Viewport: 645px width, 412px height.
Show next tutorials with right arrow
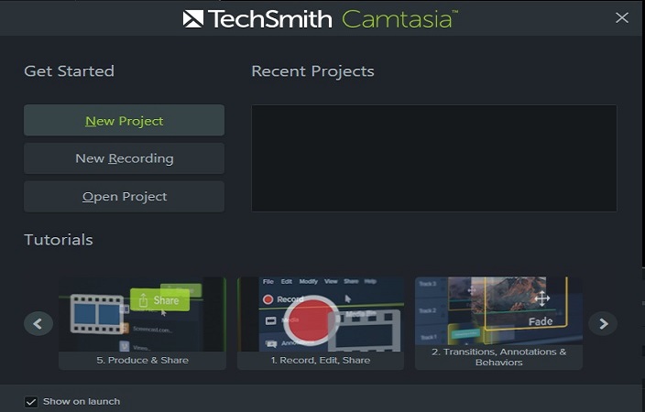pos(603,323)
